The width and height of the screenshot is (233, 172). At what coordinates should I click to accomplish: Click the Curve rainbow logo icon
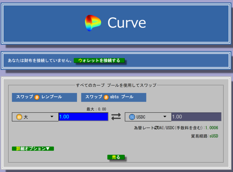[93, 23]
